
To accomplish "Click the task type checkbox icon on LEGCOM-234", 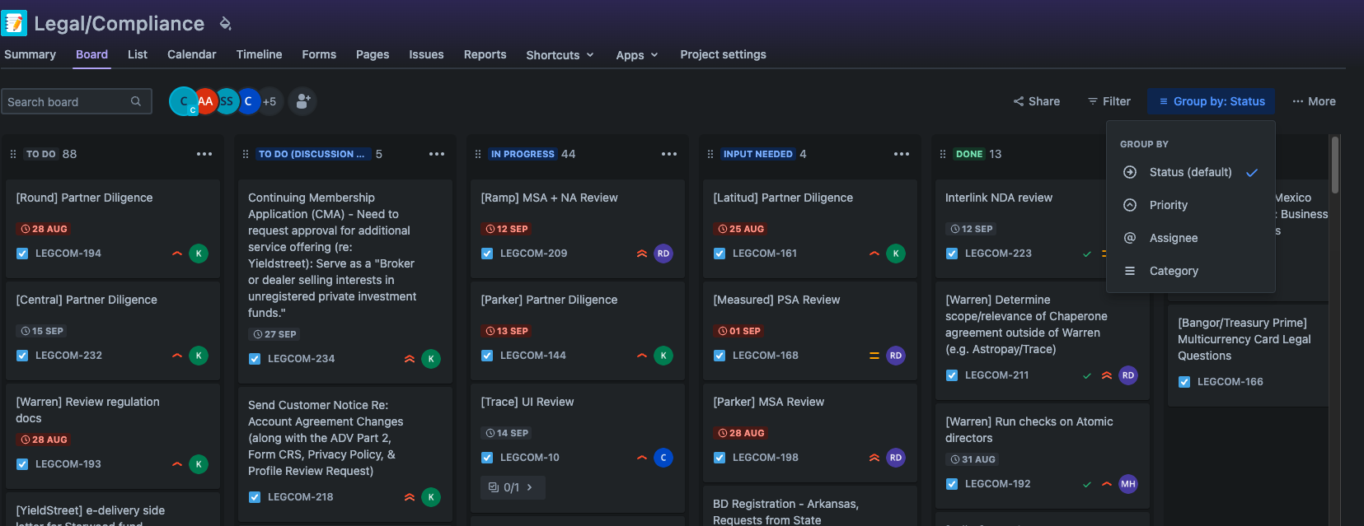I will pyautogui.click(x=255, y=359).
